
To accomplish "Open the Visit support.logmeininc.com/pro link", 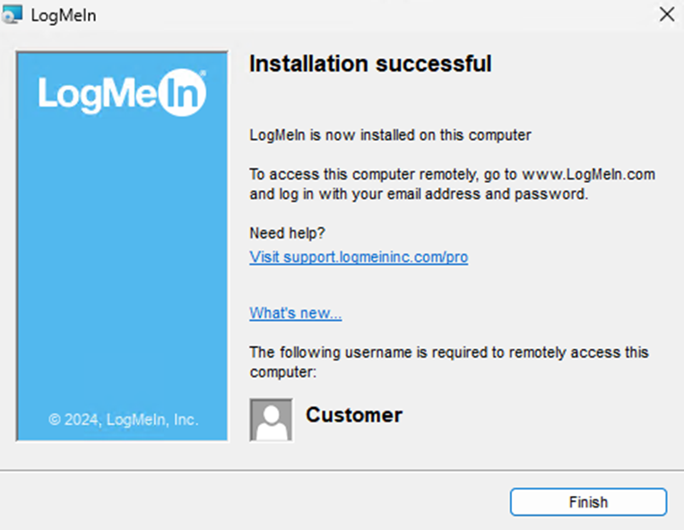I will pos(359,257).
